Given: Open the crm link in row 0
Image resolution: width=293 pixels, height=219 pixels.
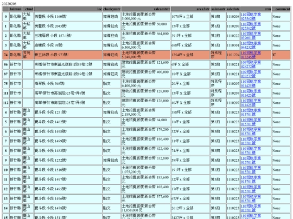Looking at the screenshot, I should tap(251, 16).
